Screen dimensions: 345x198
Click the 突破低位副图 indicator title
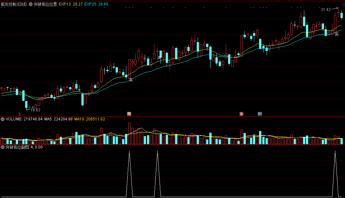point(17,147)
